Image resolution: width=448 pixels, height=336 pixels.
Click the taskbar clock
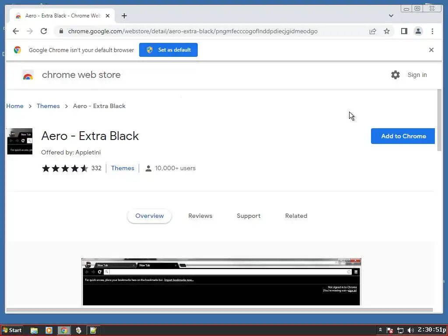(432, 330)
